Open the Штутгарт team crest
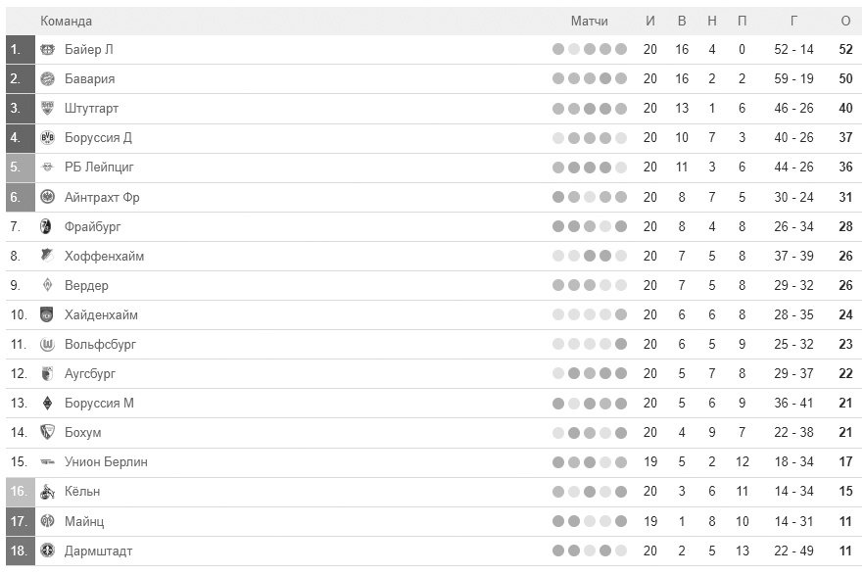This screenshot has height=575, width=864. pos(47,108)
